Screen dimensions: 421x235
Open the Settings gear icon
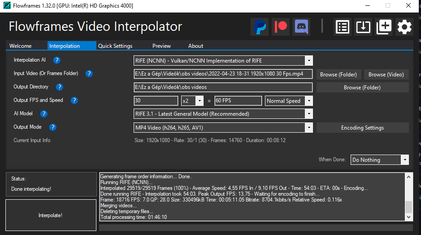[x=404, y=27]
